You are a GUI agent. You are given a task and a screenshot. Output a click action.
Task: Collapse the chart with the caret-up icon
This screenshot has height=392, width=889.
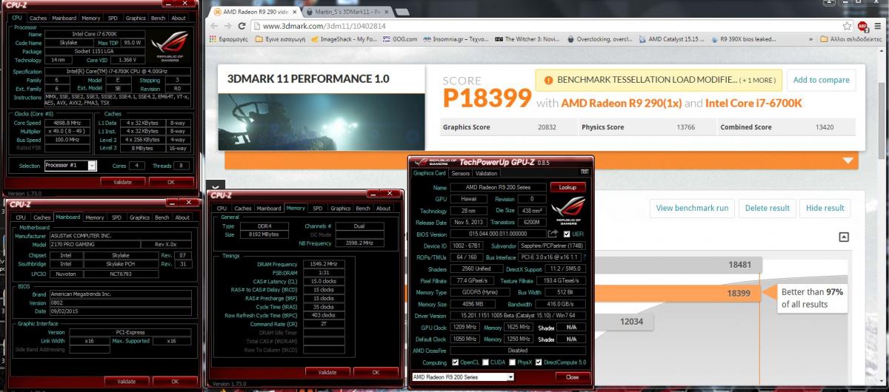843,237
